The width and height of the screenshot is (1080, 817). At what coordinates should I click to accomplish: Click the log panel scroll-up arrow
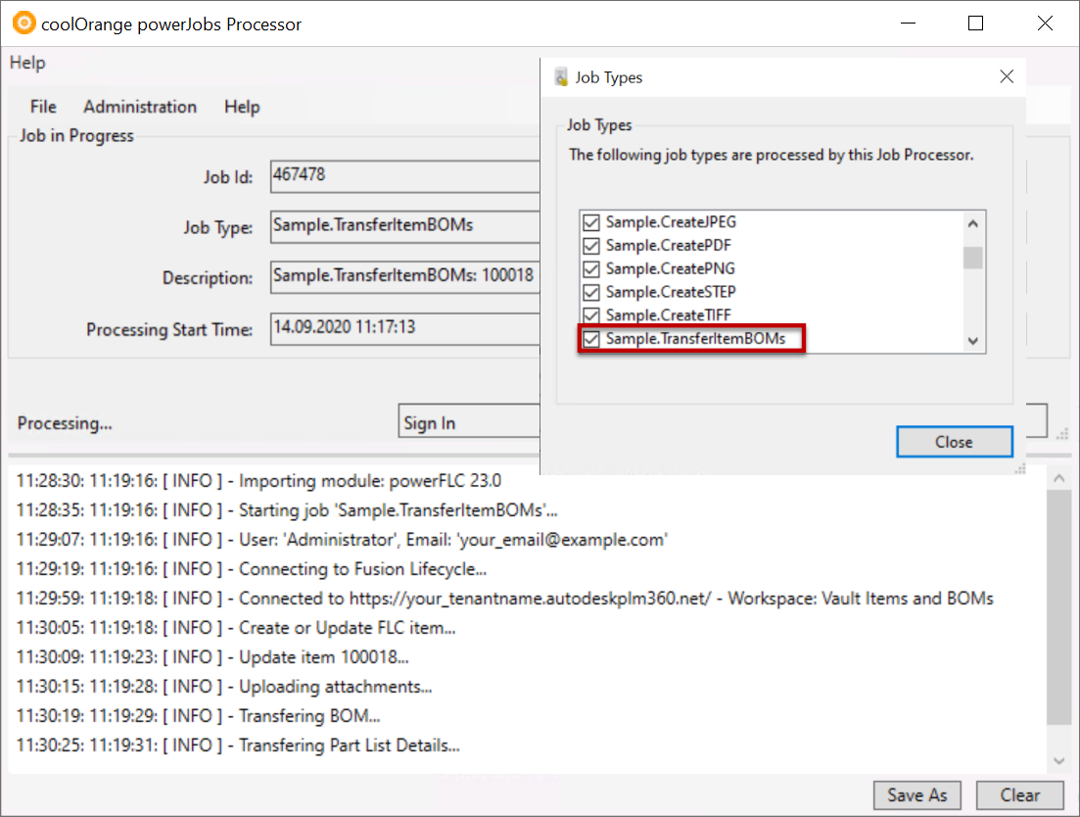click(1057, 477)
